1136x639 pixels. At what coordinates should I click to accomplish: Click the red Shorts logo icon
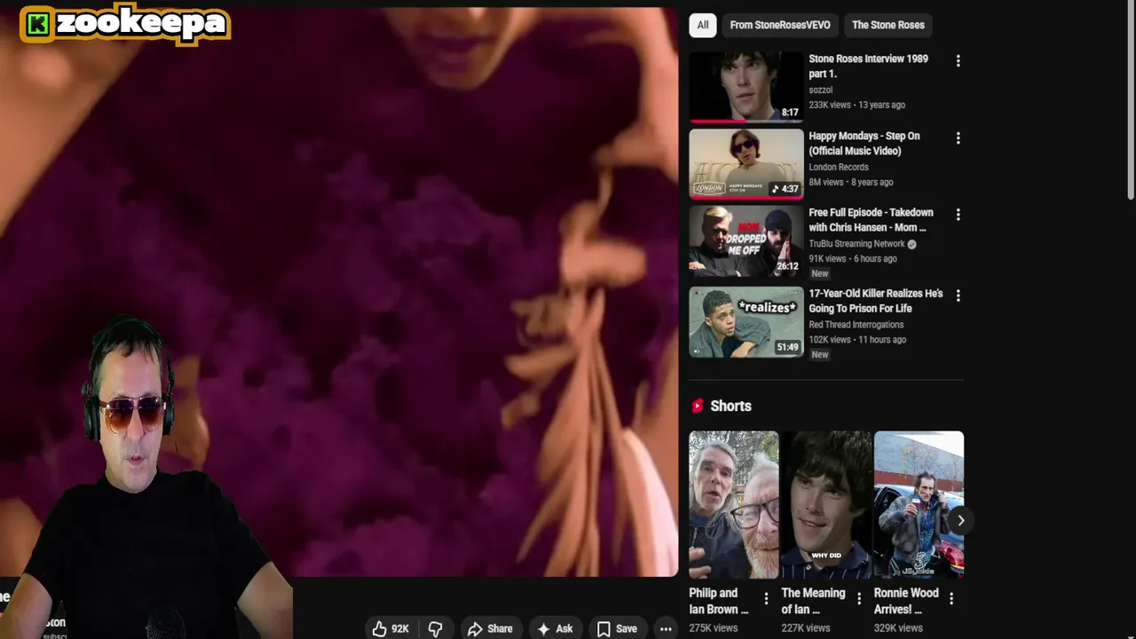[x=698, y=406]
